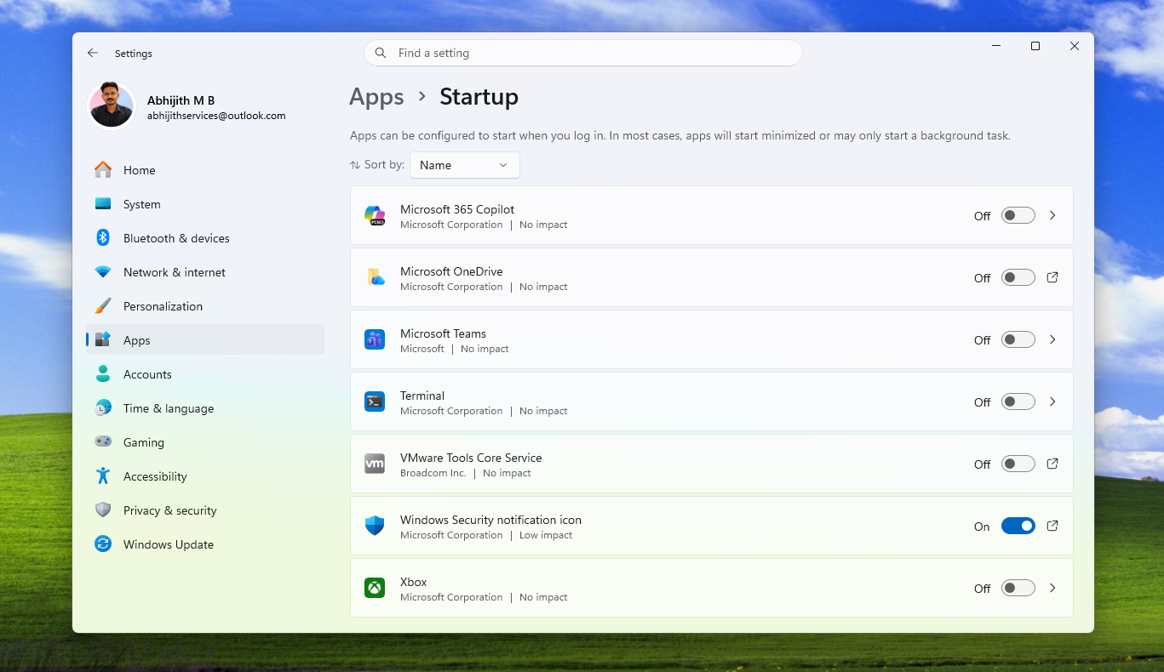Click the Apps breadcrumb link
1164x672 pixels.
[376, 97]
